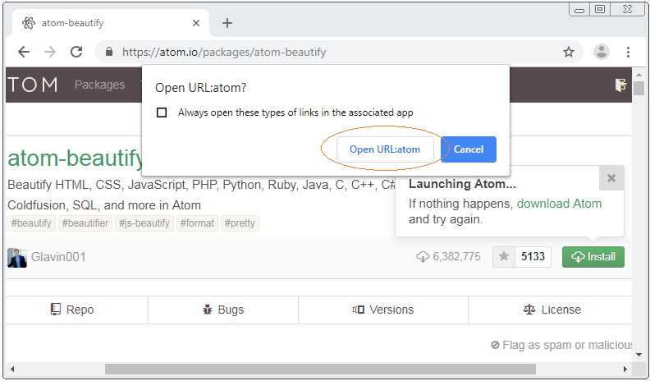Open the Packages nav item
Screen dimensions: 650x381
point(99,85)
